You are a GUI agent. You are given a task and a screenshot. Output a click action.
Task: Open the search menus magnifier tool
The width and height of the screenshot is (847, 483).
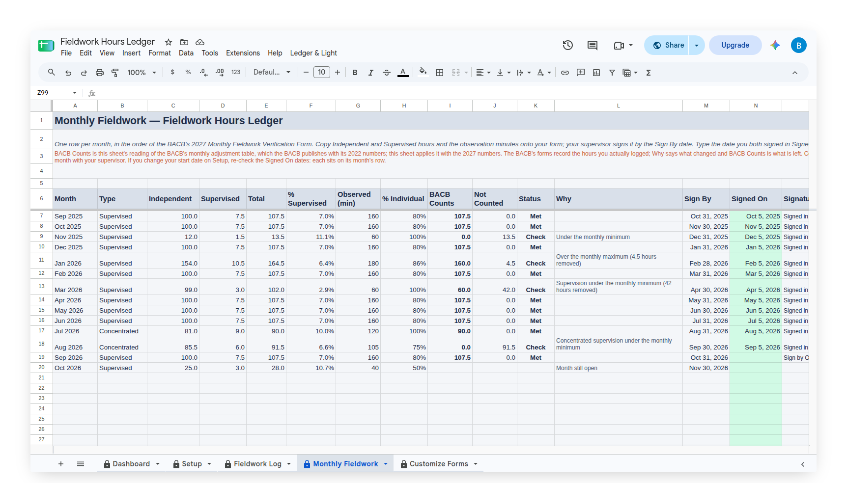click(x=52, y=73)
